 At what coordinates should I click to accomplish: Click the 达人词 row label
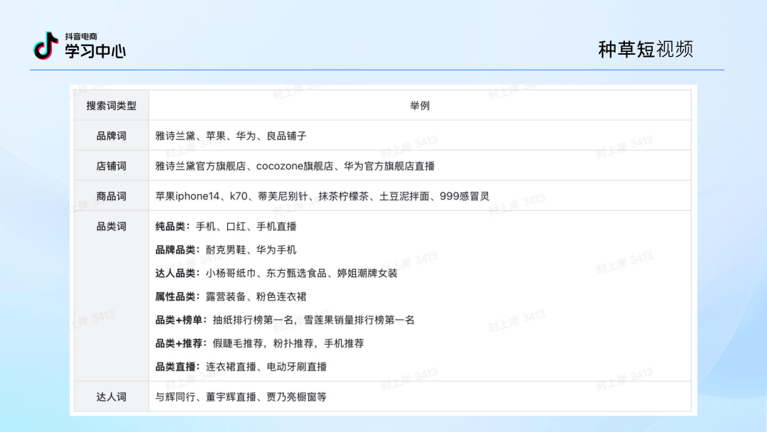(111, 396)
